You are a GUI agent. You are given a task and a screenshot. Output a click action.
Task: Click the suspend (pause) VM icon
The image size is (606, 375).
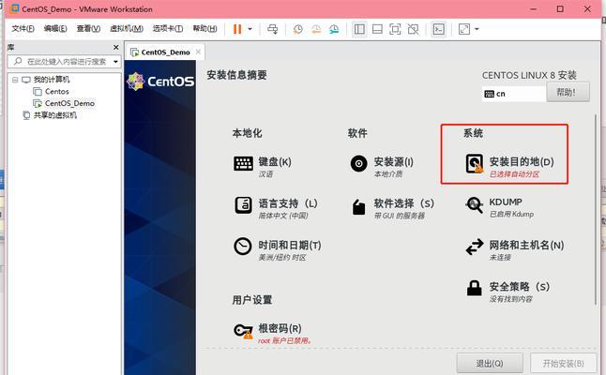[237, 29]
